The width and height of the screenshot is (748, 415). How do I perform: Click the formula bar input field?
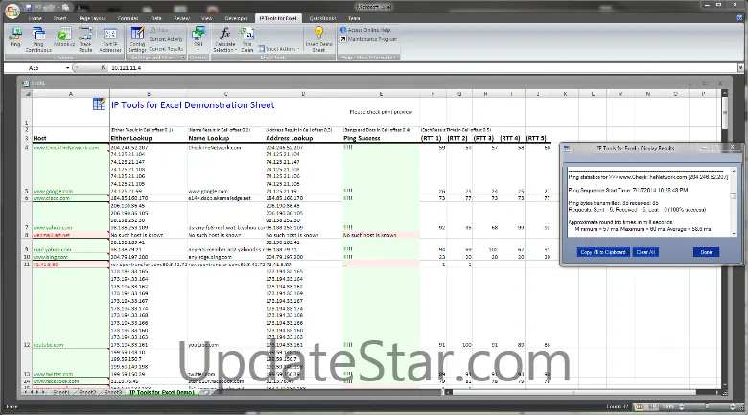click(x=422, y=68)
